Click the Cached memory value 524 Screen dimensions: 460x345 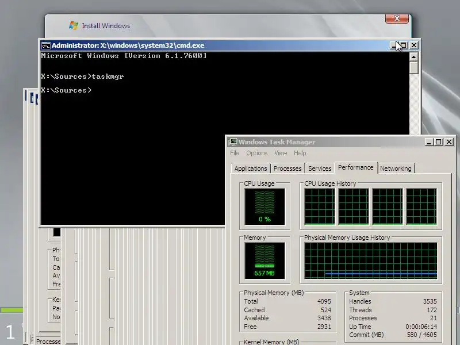click(325, 310)
